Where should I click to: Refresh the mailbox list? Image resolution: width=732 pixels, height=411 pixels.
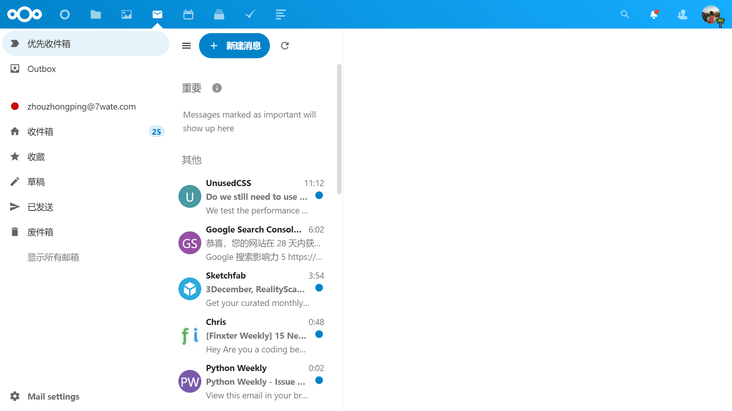285,46
